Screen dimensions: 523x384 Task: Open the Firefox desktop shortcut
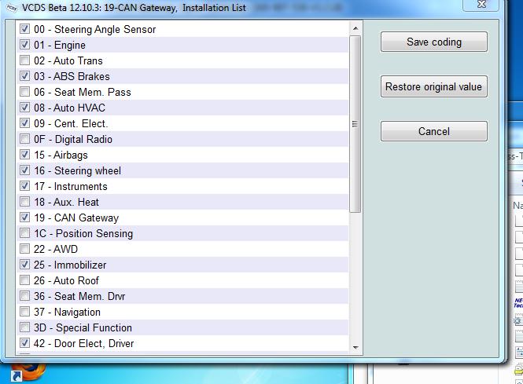coord(28,372)
